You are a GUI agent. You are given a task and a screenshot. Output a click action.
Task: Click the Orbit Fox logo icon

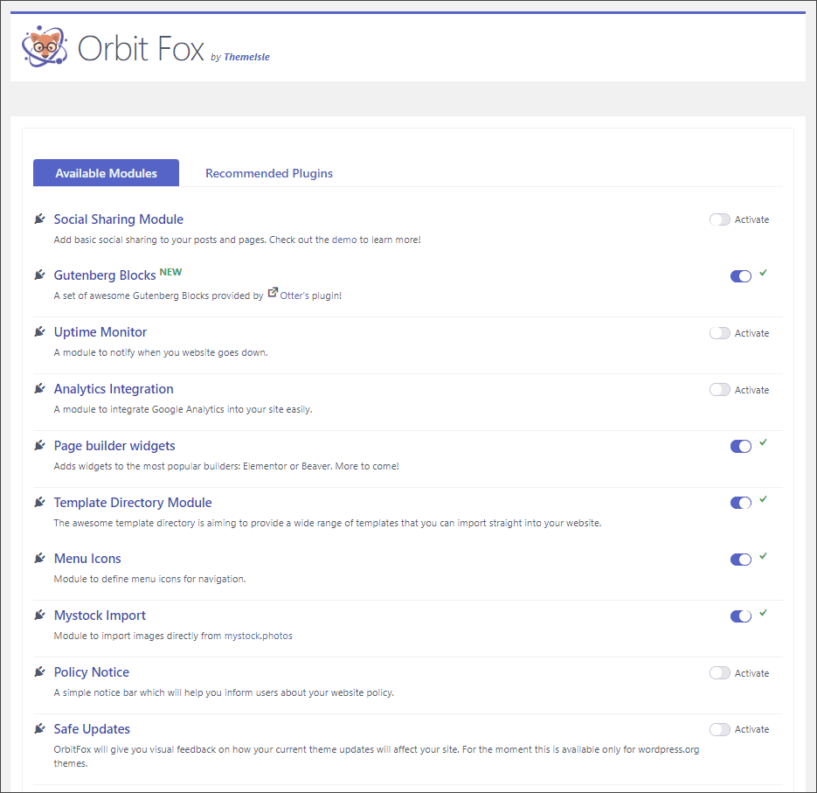pos(45,47)
